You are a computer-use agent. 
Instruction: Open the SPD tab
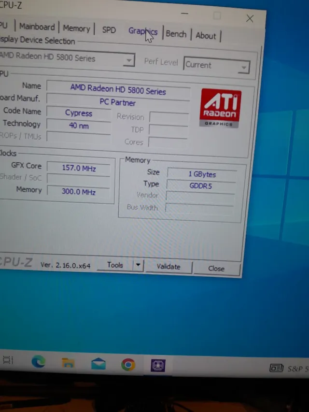point(109,30)
